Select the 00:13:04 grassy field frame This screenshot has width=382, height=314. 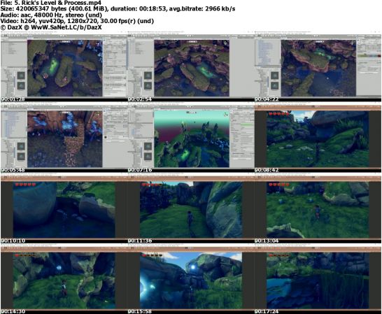click(x=318, y=208)
